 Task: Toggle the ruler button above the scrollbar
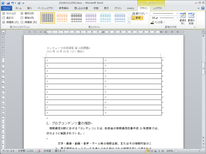pyautogui.click(x=203, y=32)
